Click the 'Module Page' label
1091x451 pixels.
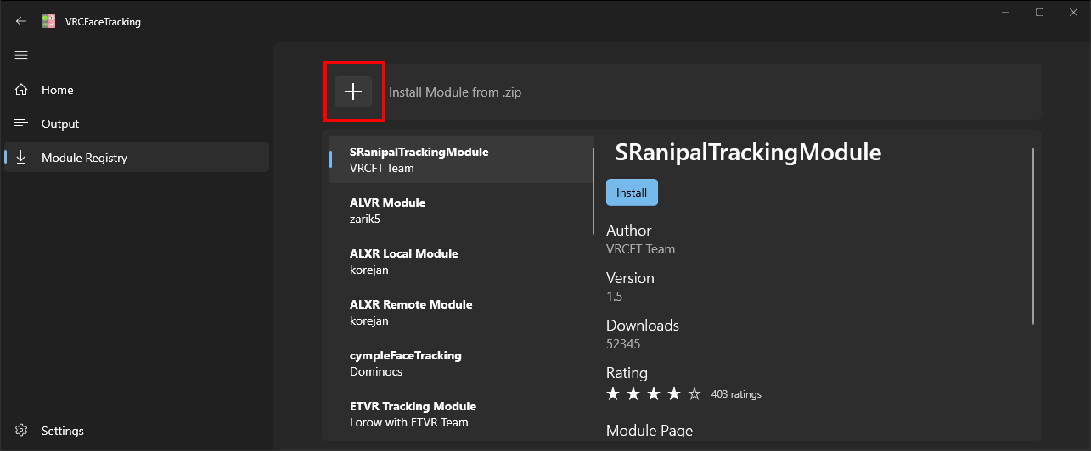pyautogui.click(x=650, y=431)
